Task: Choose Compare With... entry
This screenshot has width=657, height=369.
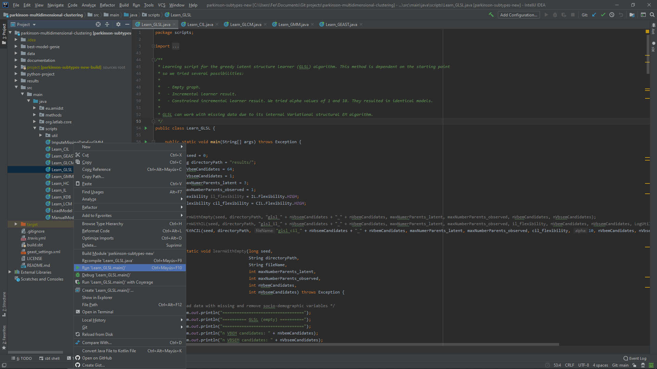Action: 130,343
